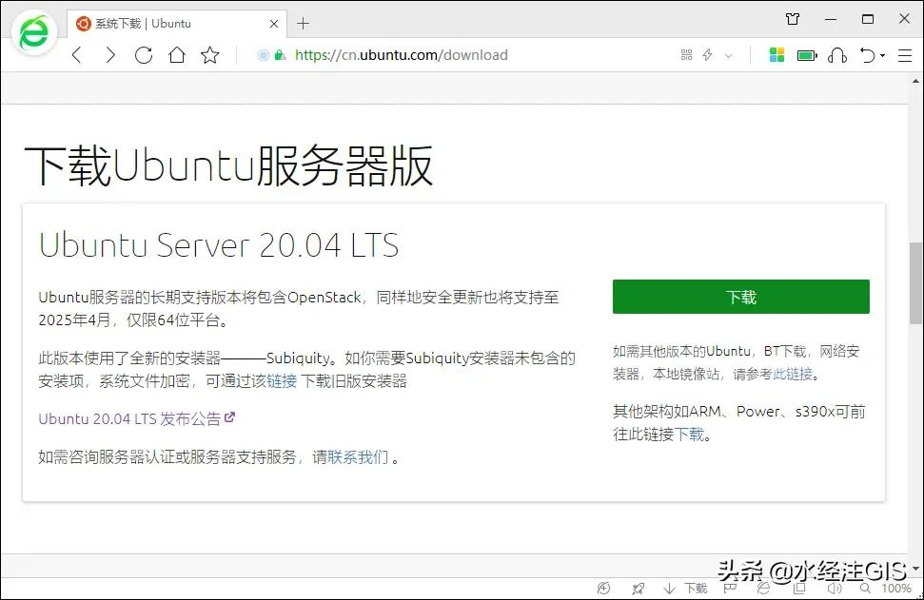Open the battery power-saver icon in toolbar
This screenshot has width=924, height=600.
point(806,55)
